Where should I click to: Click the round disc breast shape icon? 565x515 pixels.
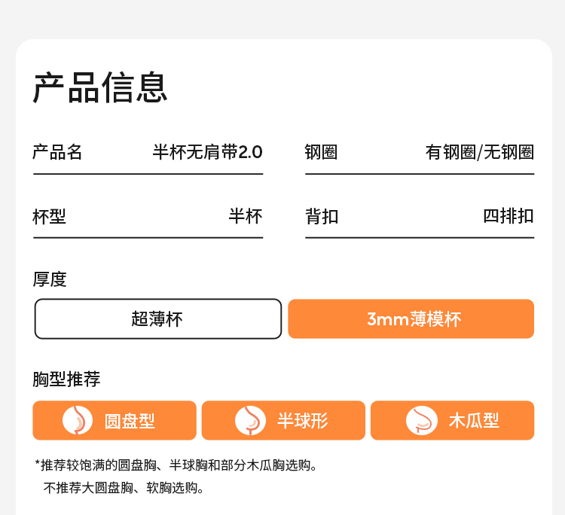click(78, 420)
